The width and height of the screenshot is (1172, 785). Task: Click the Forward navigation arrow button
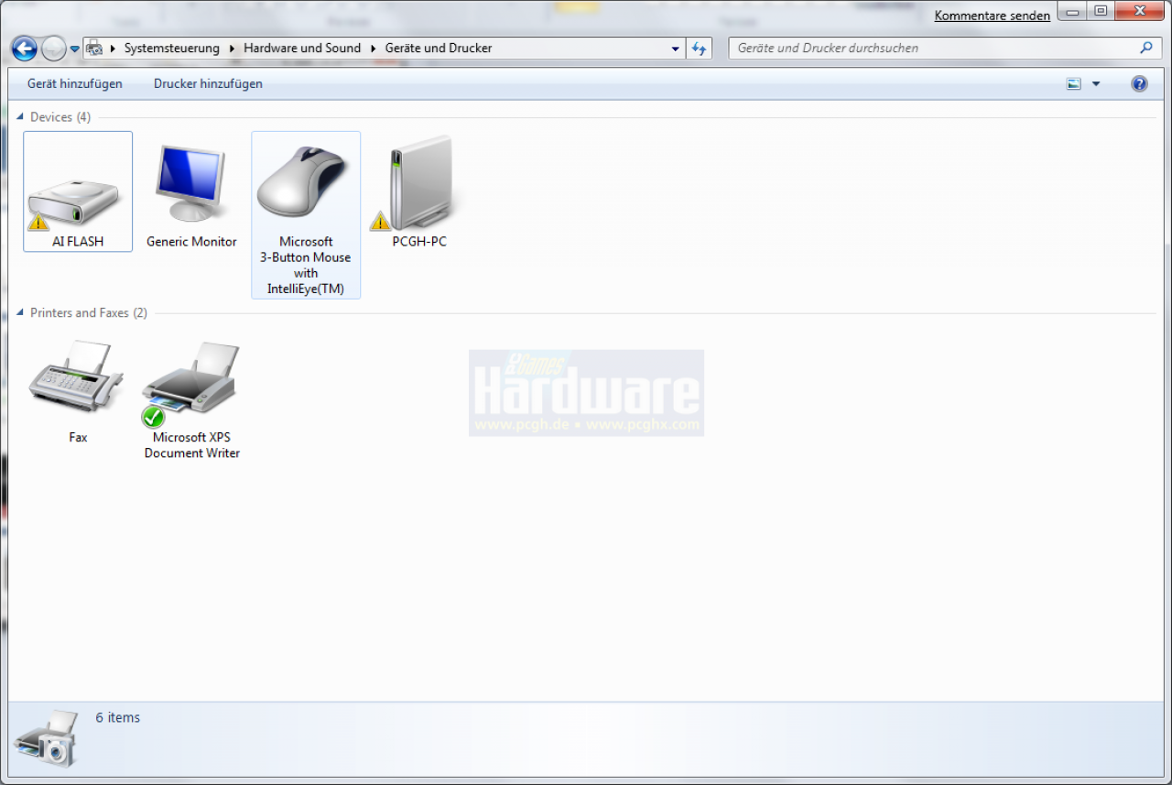[x=54, y=49]
